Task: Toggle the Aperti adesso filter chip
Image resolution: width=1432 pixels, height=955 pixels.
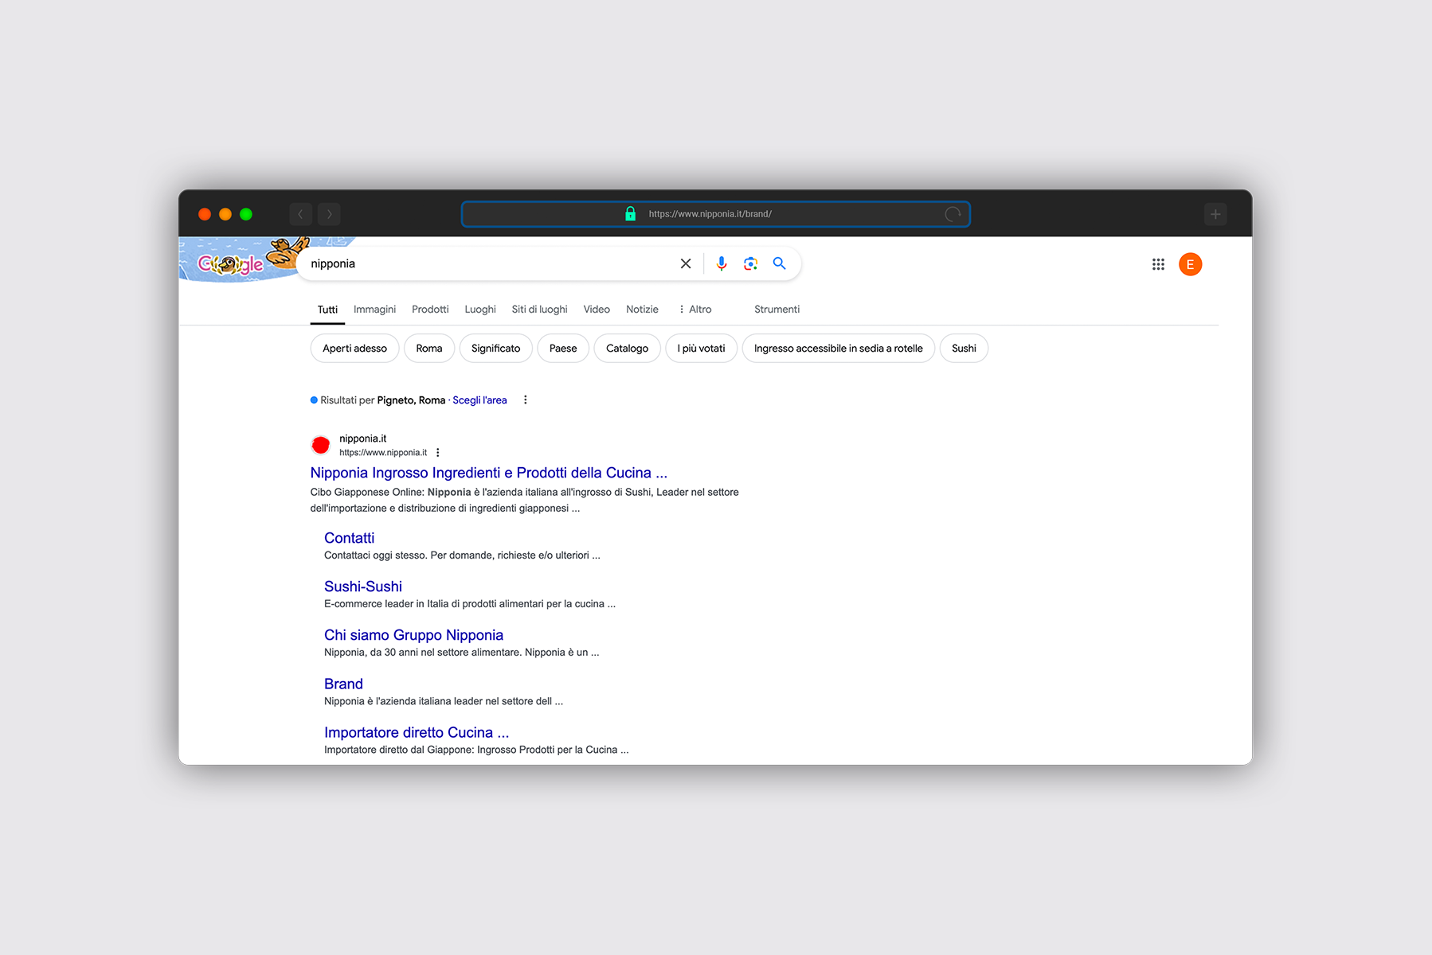Action: (354, 349)
